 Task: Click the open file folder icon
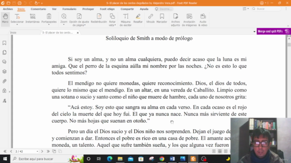click(x=8, y=3)
